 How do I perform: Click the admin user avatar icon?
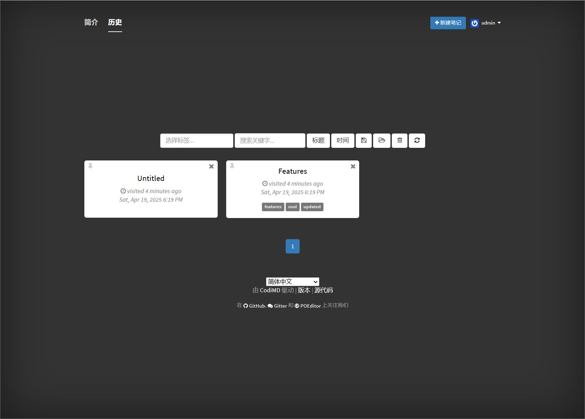pyautogui.click(x=474, y=23)
